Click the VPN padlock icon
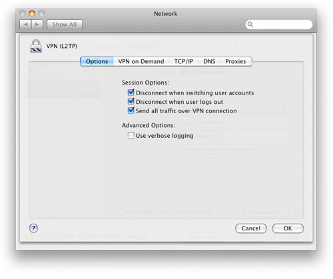The height and width of the screenshot is (279, 333). (x=36, y=46)
